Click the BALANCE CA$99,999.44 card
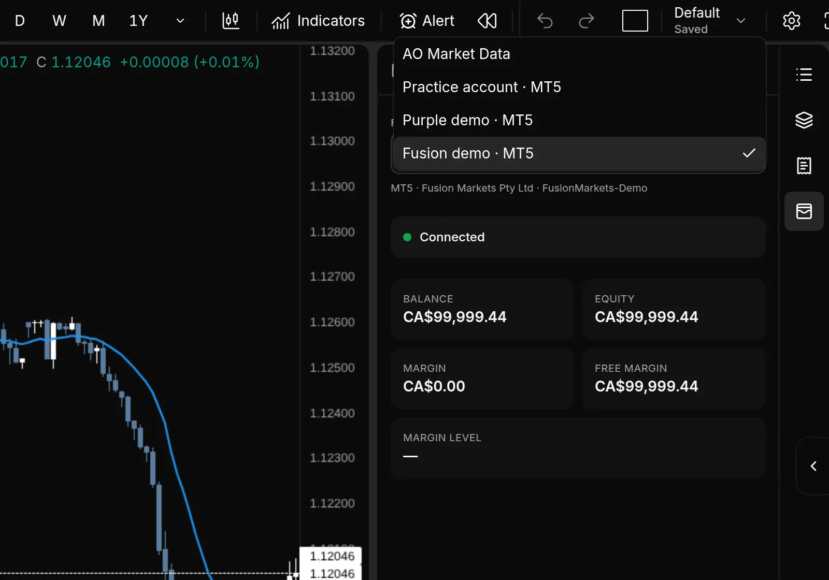The width and height of the screenshot is (829, 580). coord(482,309)
